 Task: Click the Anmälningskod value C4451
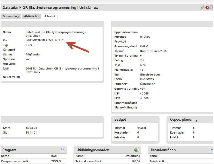[x=144, y=46]
